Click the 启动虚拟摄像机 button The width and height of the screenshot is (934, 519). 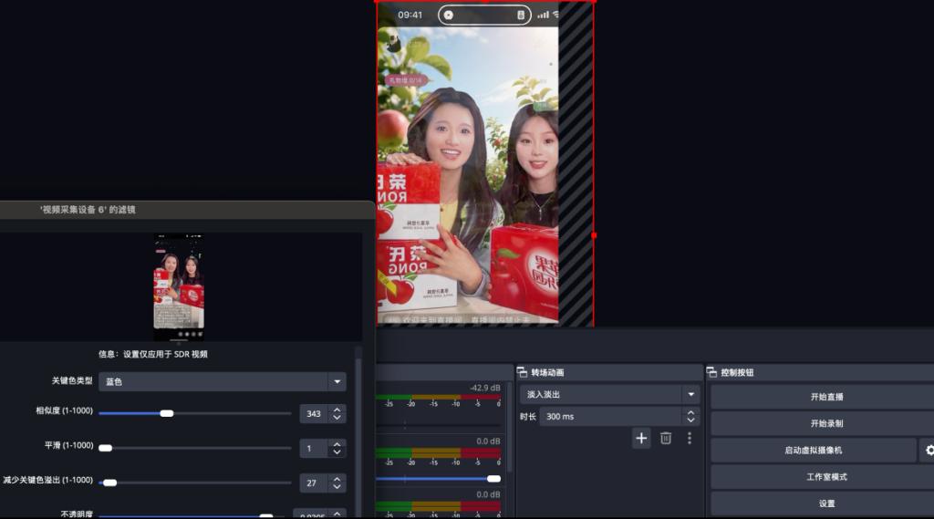(813, 451)
